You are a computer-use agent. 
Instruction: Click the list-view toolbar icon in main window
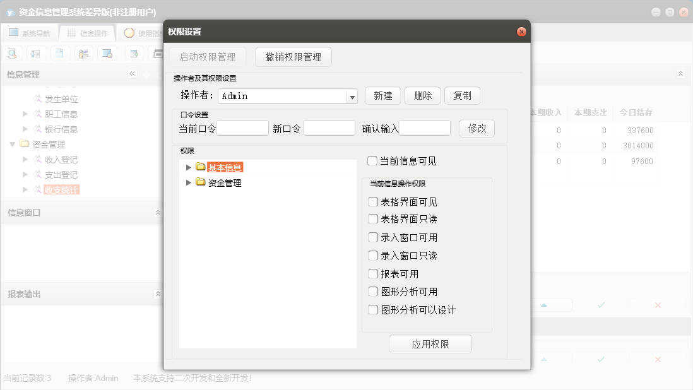click(36, 54)
